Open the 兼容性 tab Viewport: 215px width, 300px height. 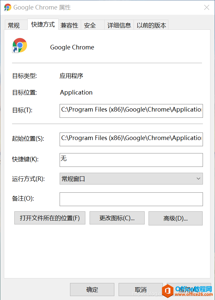(69, 25)
